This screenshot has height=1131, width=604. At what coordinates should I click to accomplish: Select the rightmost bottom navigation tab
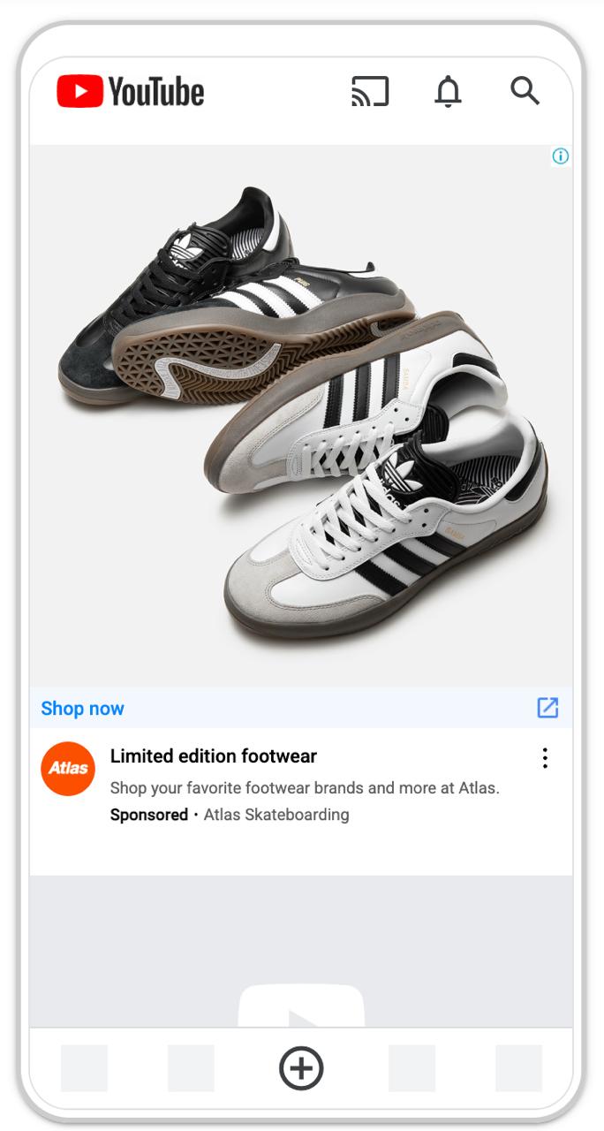click(518, 1068)
